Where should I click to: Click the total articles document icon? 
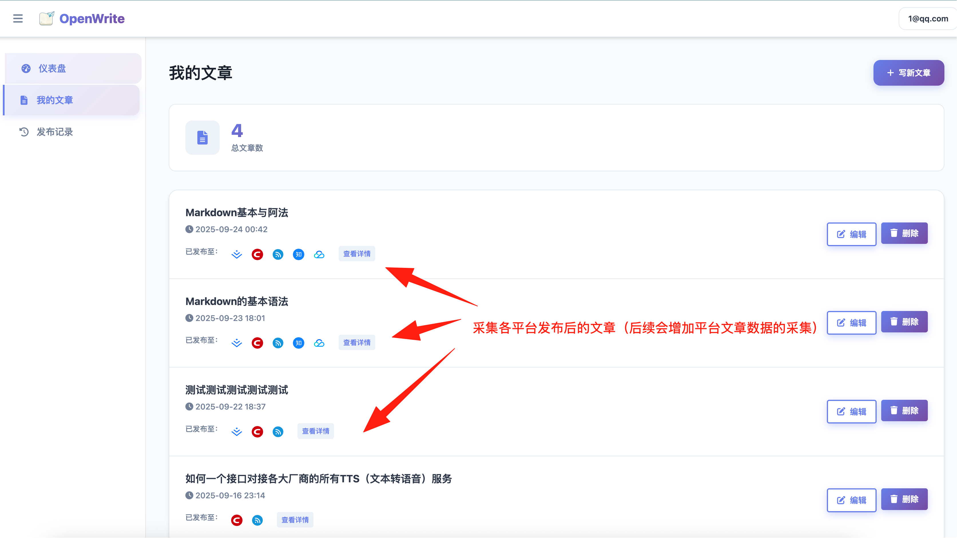click(202, 138)
